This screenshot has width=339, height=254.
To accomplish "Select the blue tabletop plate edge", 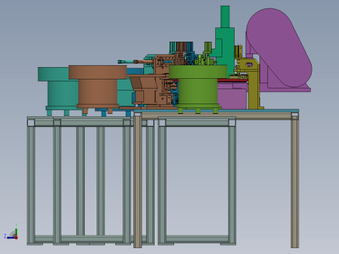I will coord(216,111).
